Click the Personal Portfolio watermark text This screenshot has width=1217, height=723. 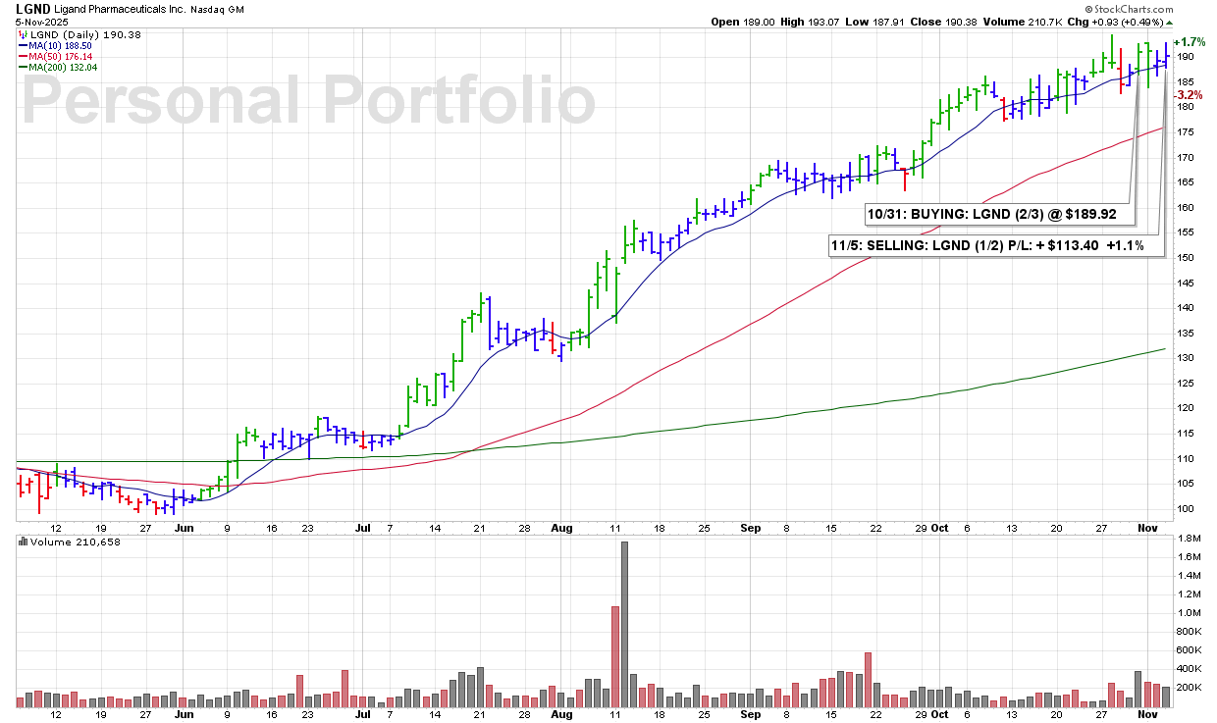pyautogui.click(x=308, y=101)
